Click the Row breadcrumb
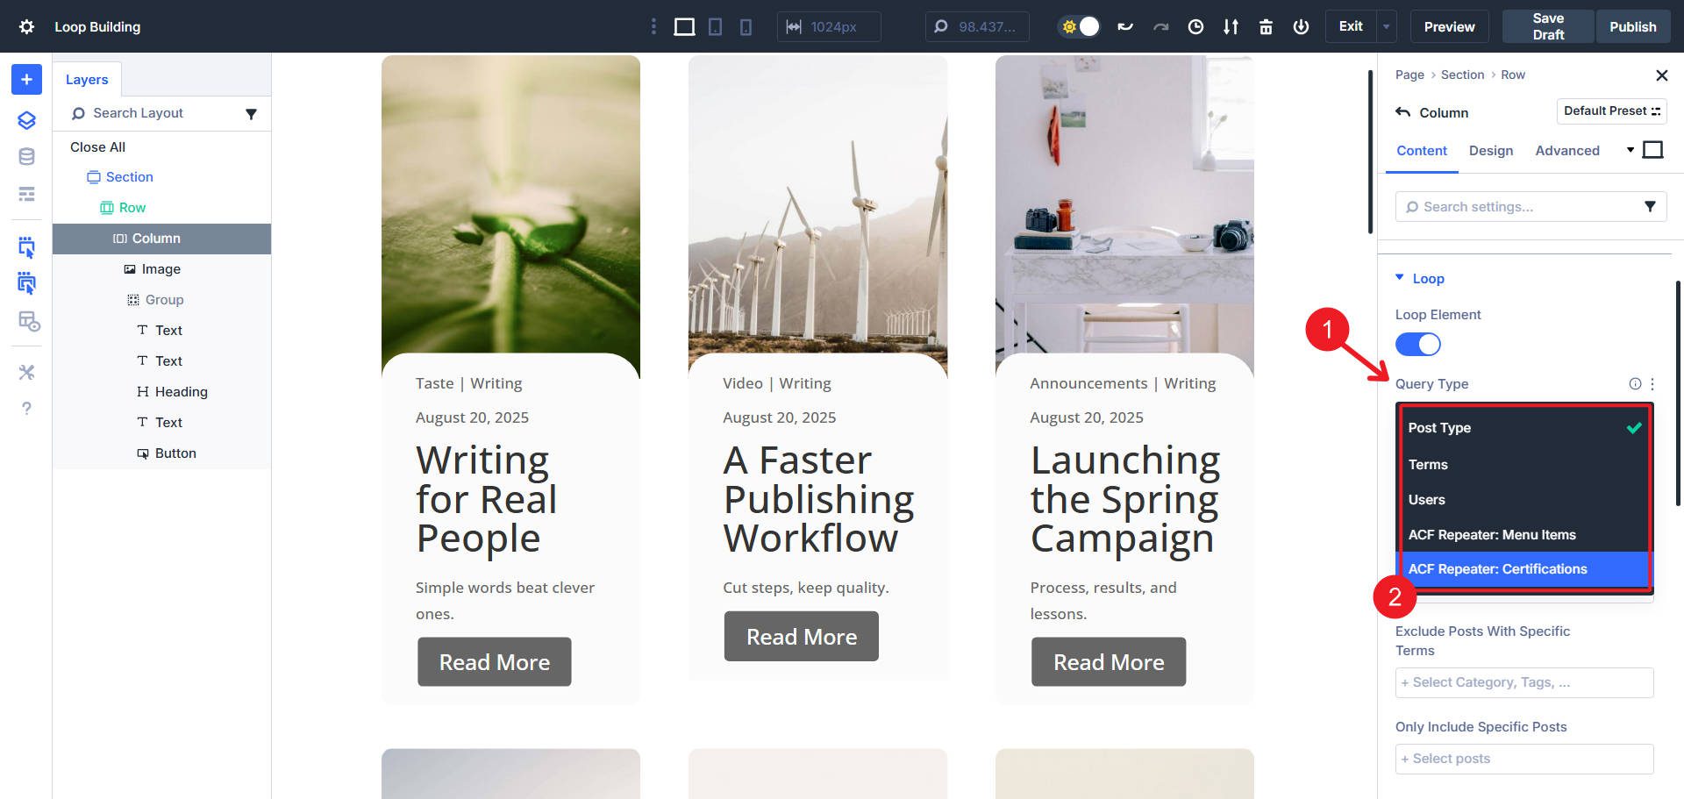 coord(1513,75)
